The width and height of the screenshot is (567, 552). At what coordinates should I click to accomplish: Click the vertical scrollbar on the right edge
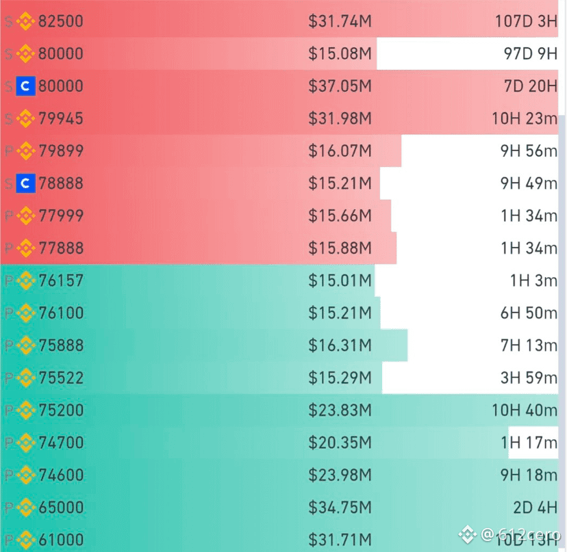click(562, 332)
